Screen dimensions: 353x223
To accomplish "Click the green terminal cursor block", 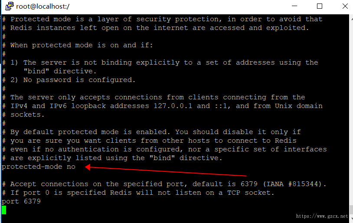I will pos(4,210).
